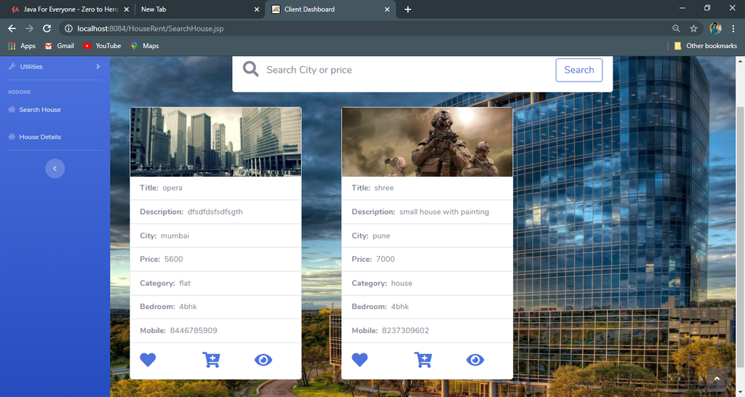
Task: Click the wrench icon beside Utilities
Action: [x=12, y=66]
